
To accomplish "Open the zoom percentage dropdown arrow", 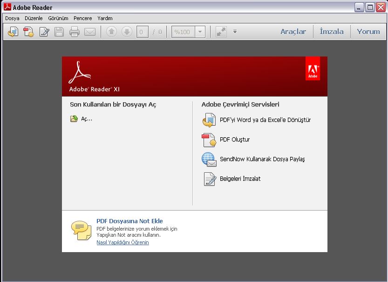I will (200, 32).
